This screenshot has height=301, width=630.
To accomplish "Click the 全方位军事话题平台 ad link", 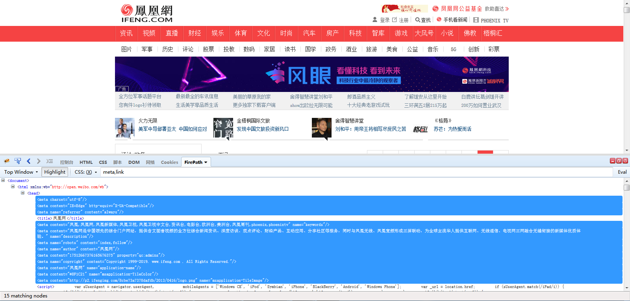I will 140,97.
